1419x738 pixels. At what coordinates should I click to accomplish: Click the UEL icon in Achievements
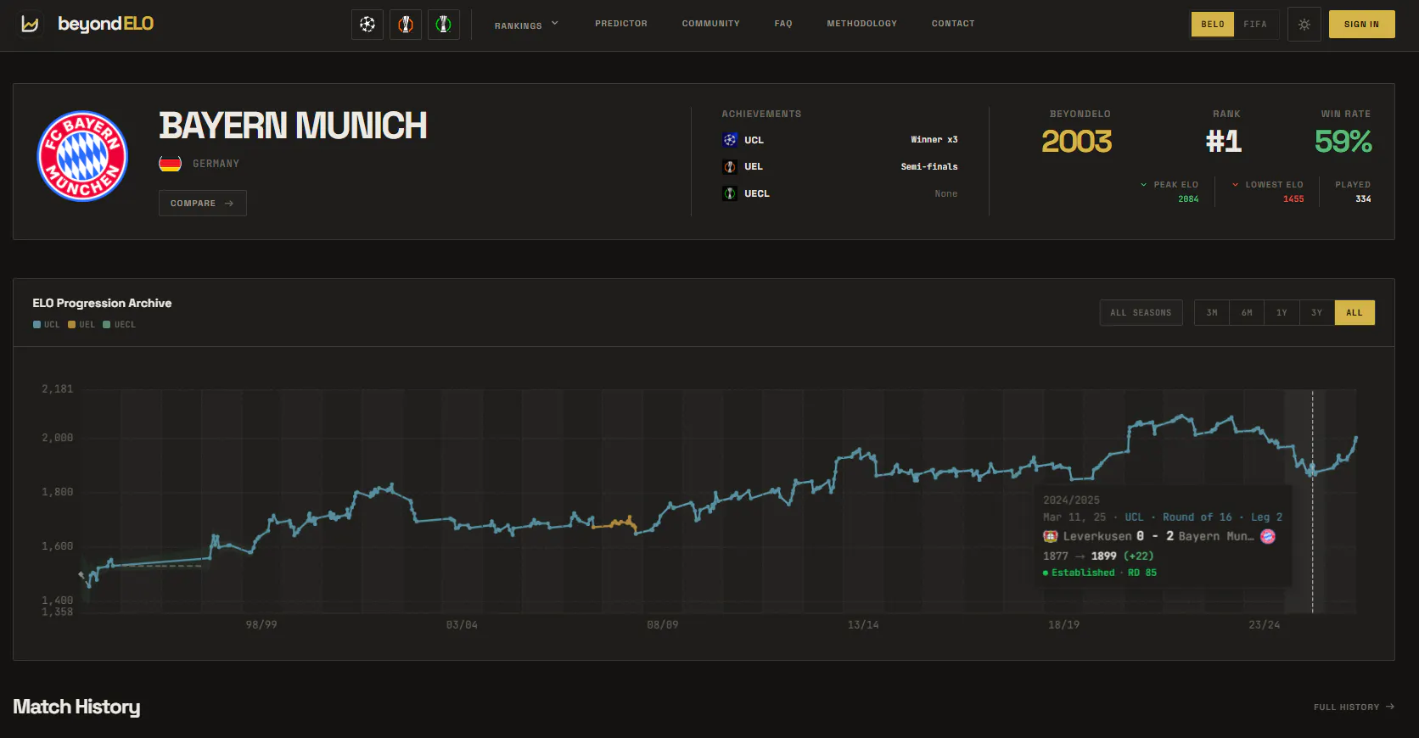pyautogui.click(x=730, y=167)
